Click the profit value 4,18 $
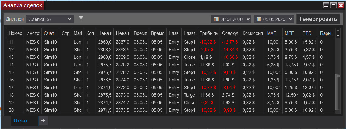The width and height of the screenshot is (346, 129). [206, 57]
